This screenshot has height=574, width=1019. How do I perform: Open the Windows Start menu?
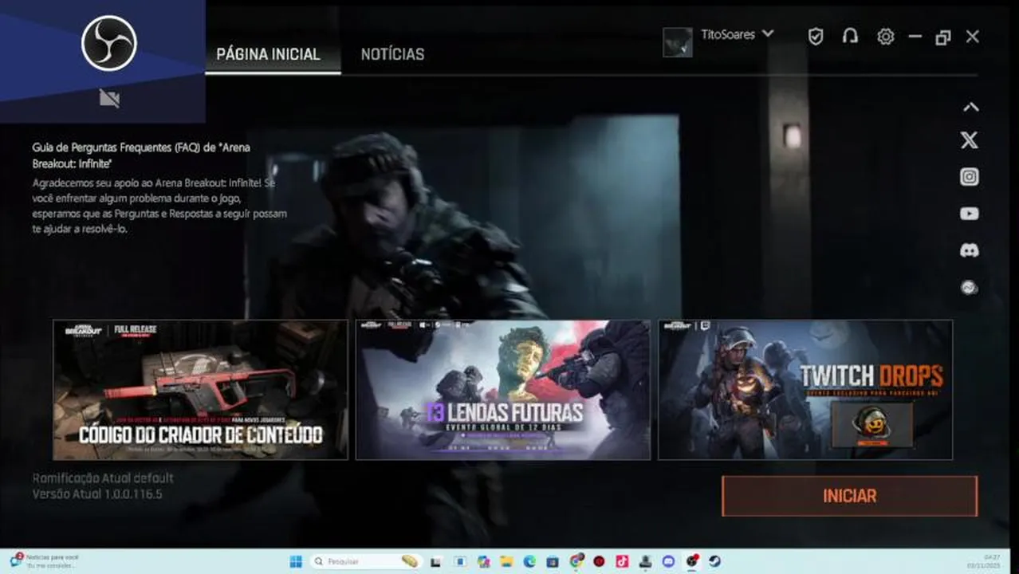[296, 561]
